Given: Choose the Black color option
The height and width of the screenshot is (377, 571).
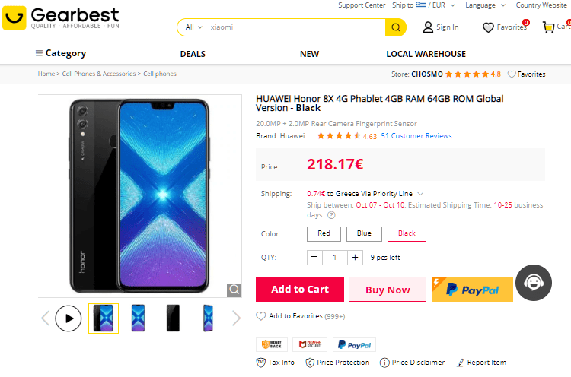Looking at the screenshot, I should point(407,233).
